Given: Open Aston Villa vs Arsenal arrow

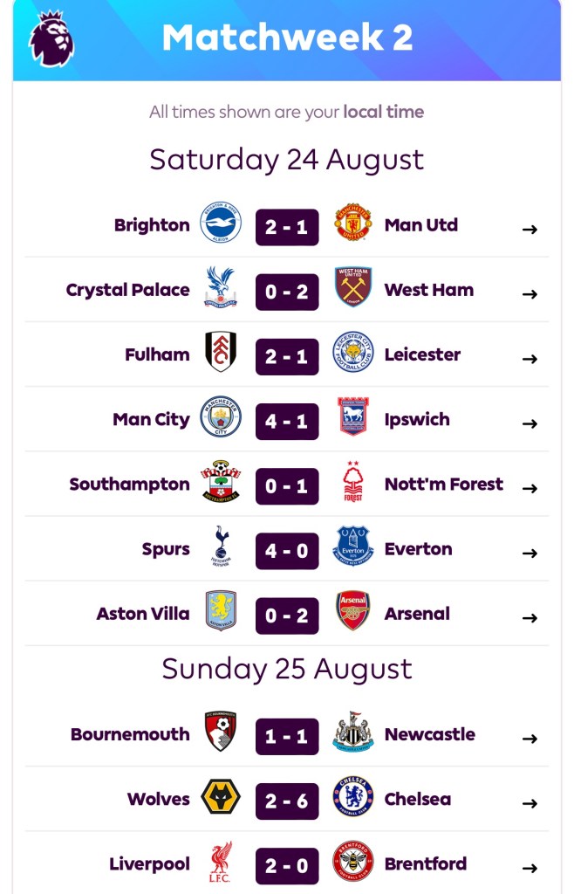Looking at the screenshot, I should coord(530,617).
